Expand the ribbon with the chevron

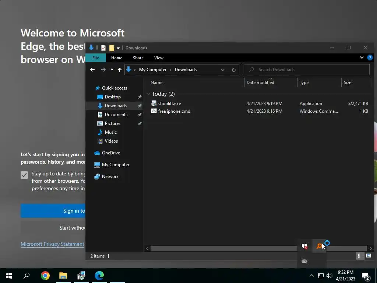point(362,58)
